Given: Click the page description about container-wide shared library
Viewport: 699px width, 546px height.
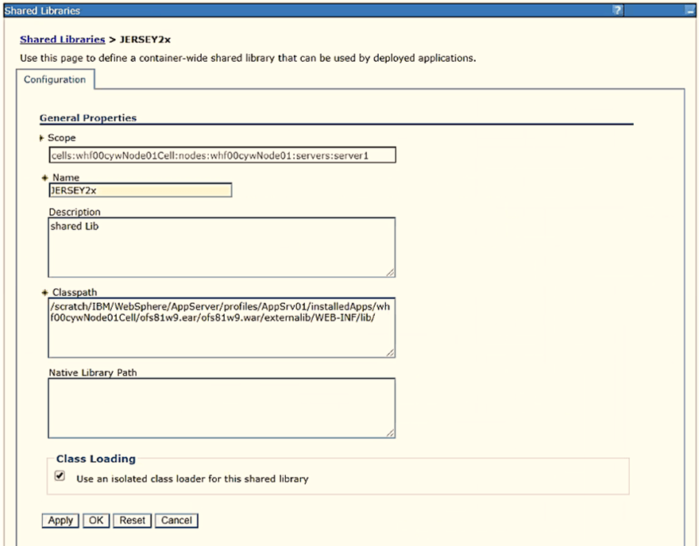Looking at the screenshot, I should pos(248,58).
